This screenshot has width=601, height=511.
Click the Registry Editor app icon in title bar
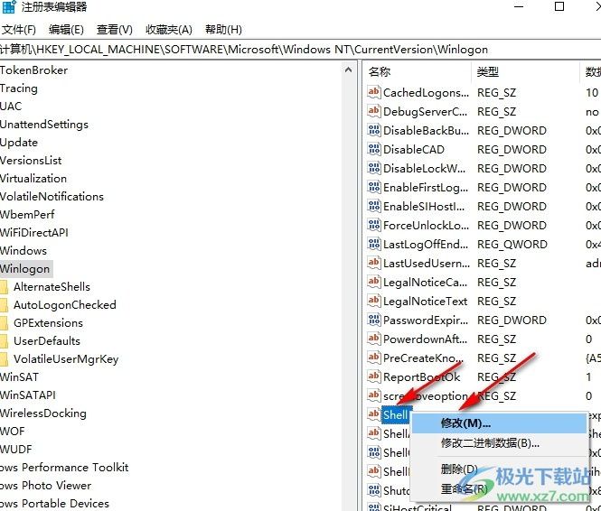tap(9, 6)
